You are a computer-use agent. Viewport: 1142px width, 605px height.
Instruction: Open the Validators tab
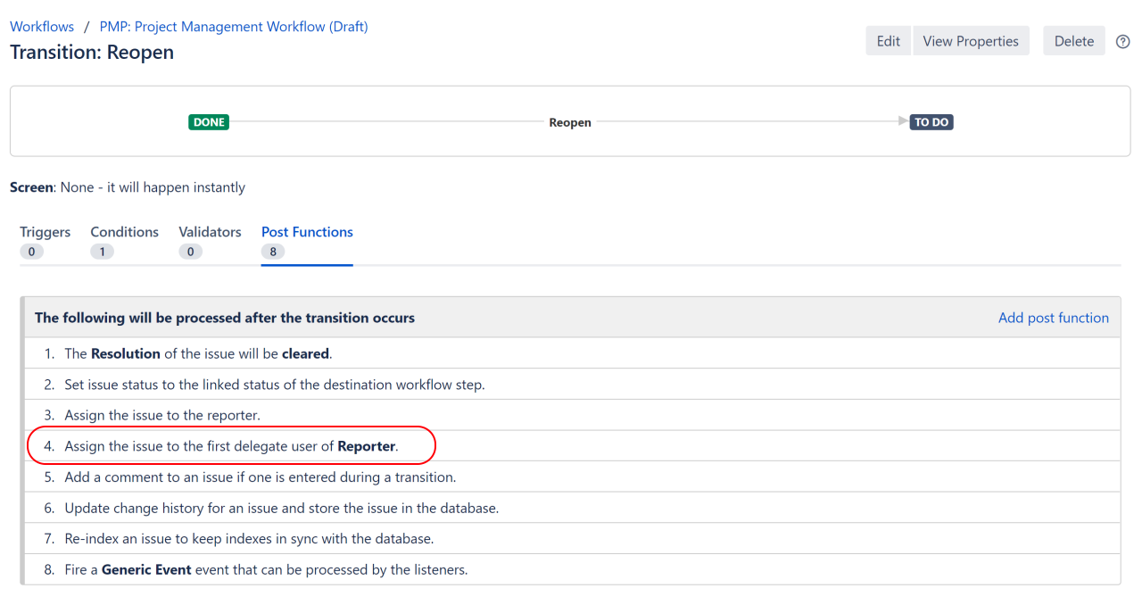[210, 232]
